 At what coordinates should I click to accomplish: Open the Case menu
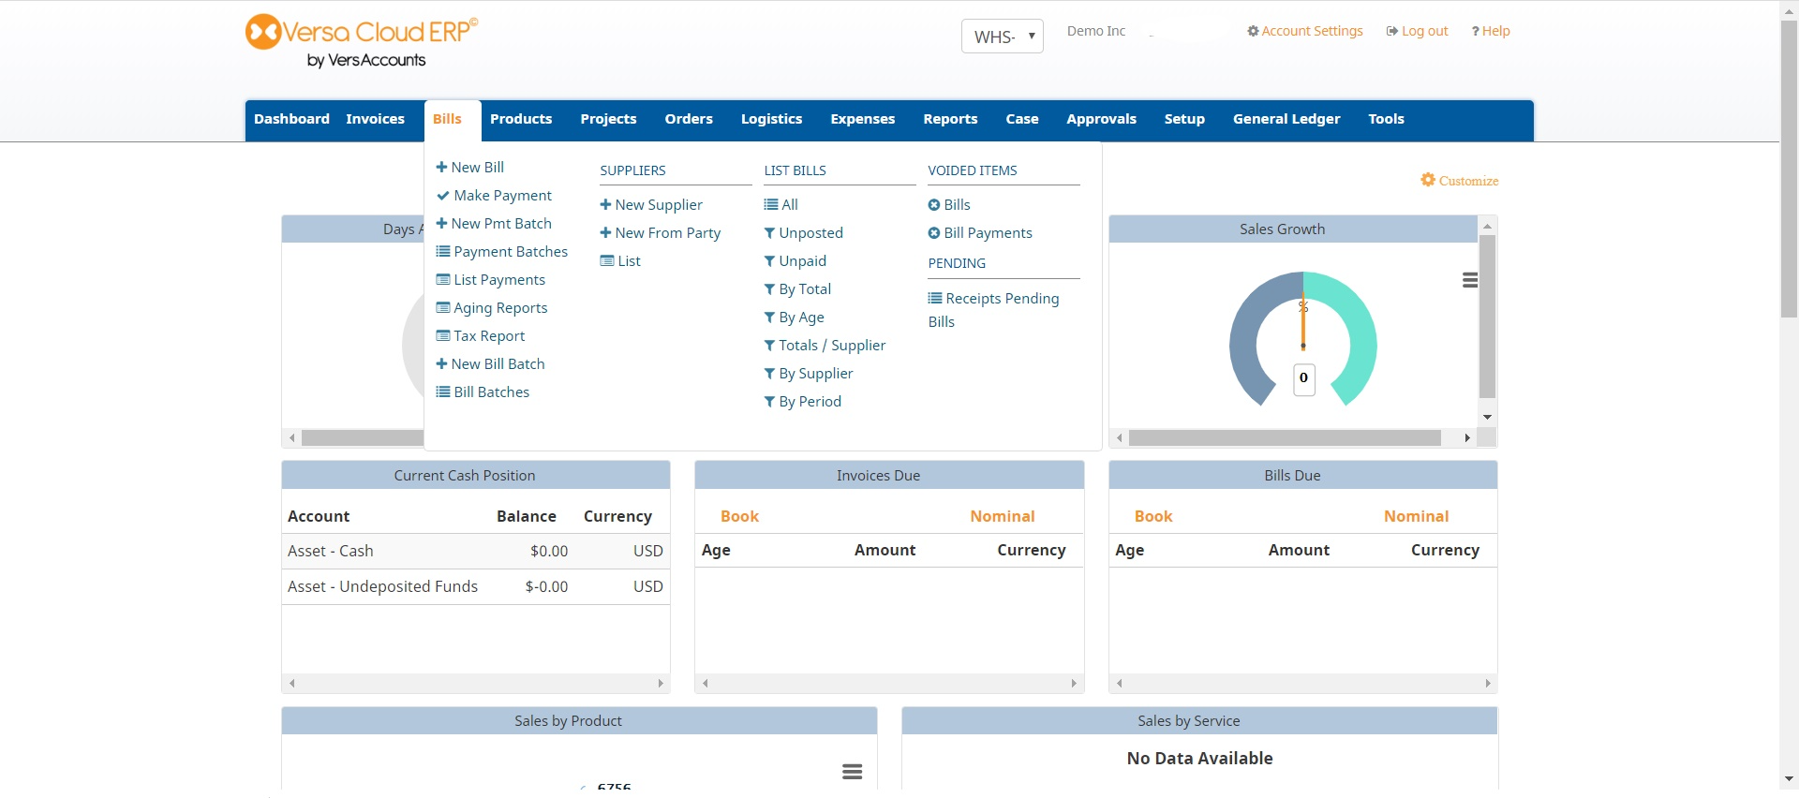point(1022,119)
